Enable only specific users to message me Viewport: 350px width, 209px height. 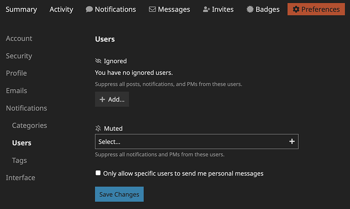pos(98,173)
